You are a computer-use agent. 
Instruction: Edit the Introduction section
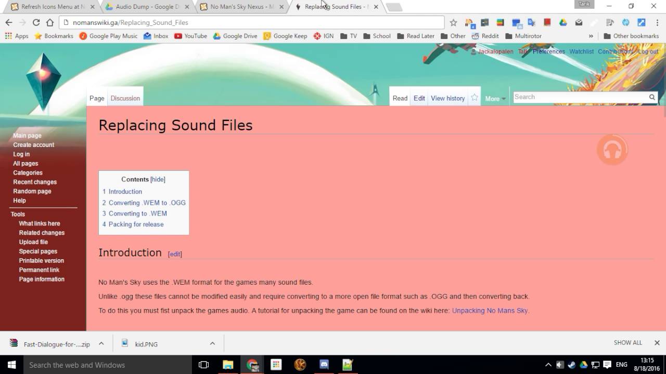coord(175,254)
